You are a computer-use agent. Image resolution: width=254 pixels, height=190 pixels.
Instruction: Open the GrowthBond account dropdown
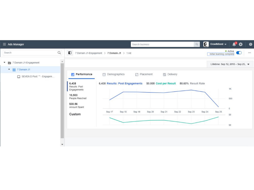(218, 44)
